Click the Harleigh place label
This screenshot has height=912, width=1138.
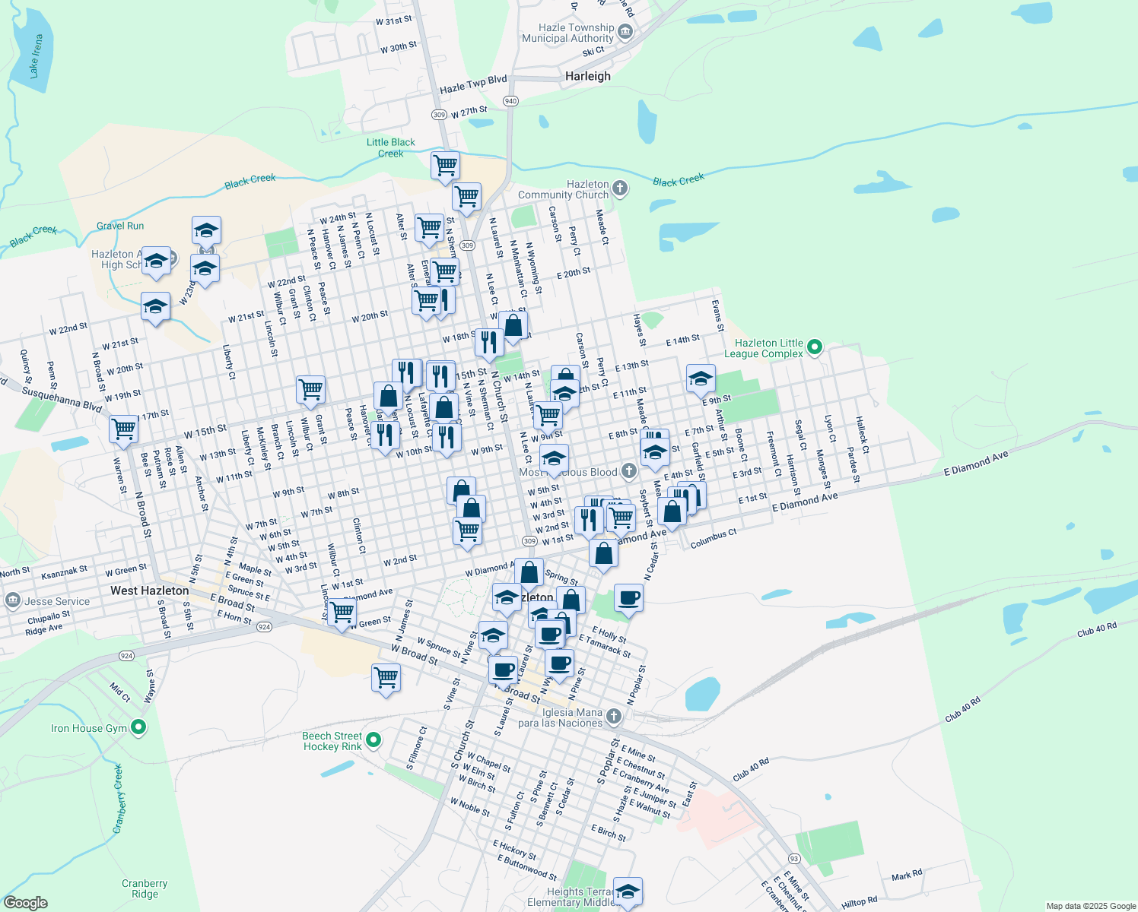pos(588,76)
